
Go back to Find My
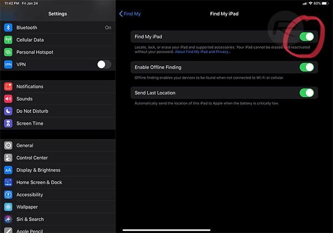click(x=130, y=14)
